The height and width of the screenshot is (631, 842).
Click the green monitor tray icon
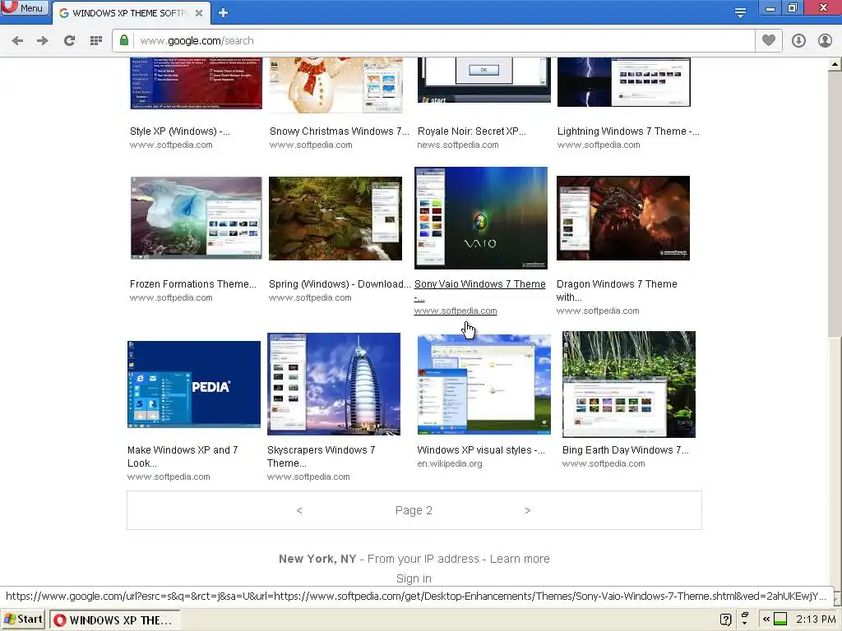780,619
